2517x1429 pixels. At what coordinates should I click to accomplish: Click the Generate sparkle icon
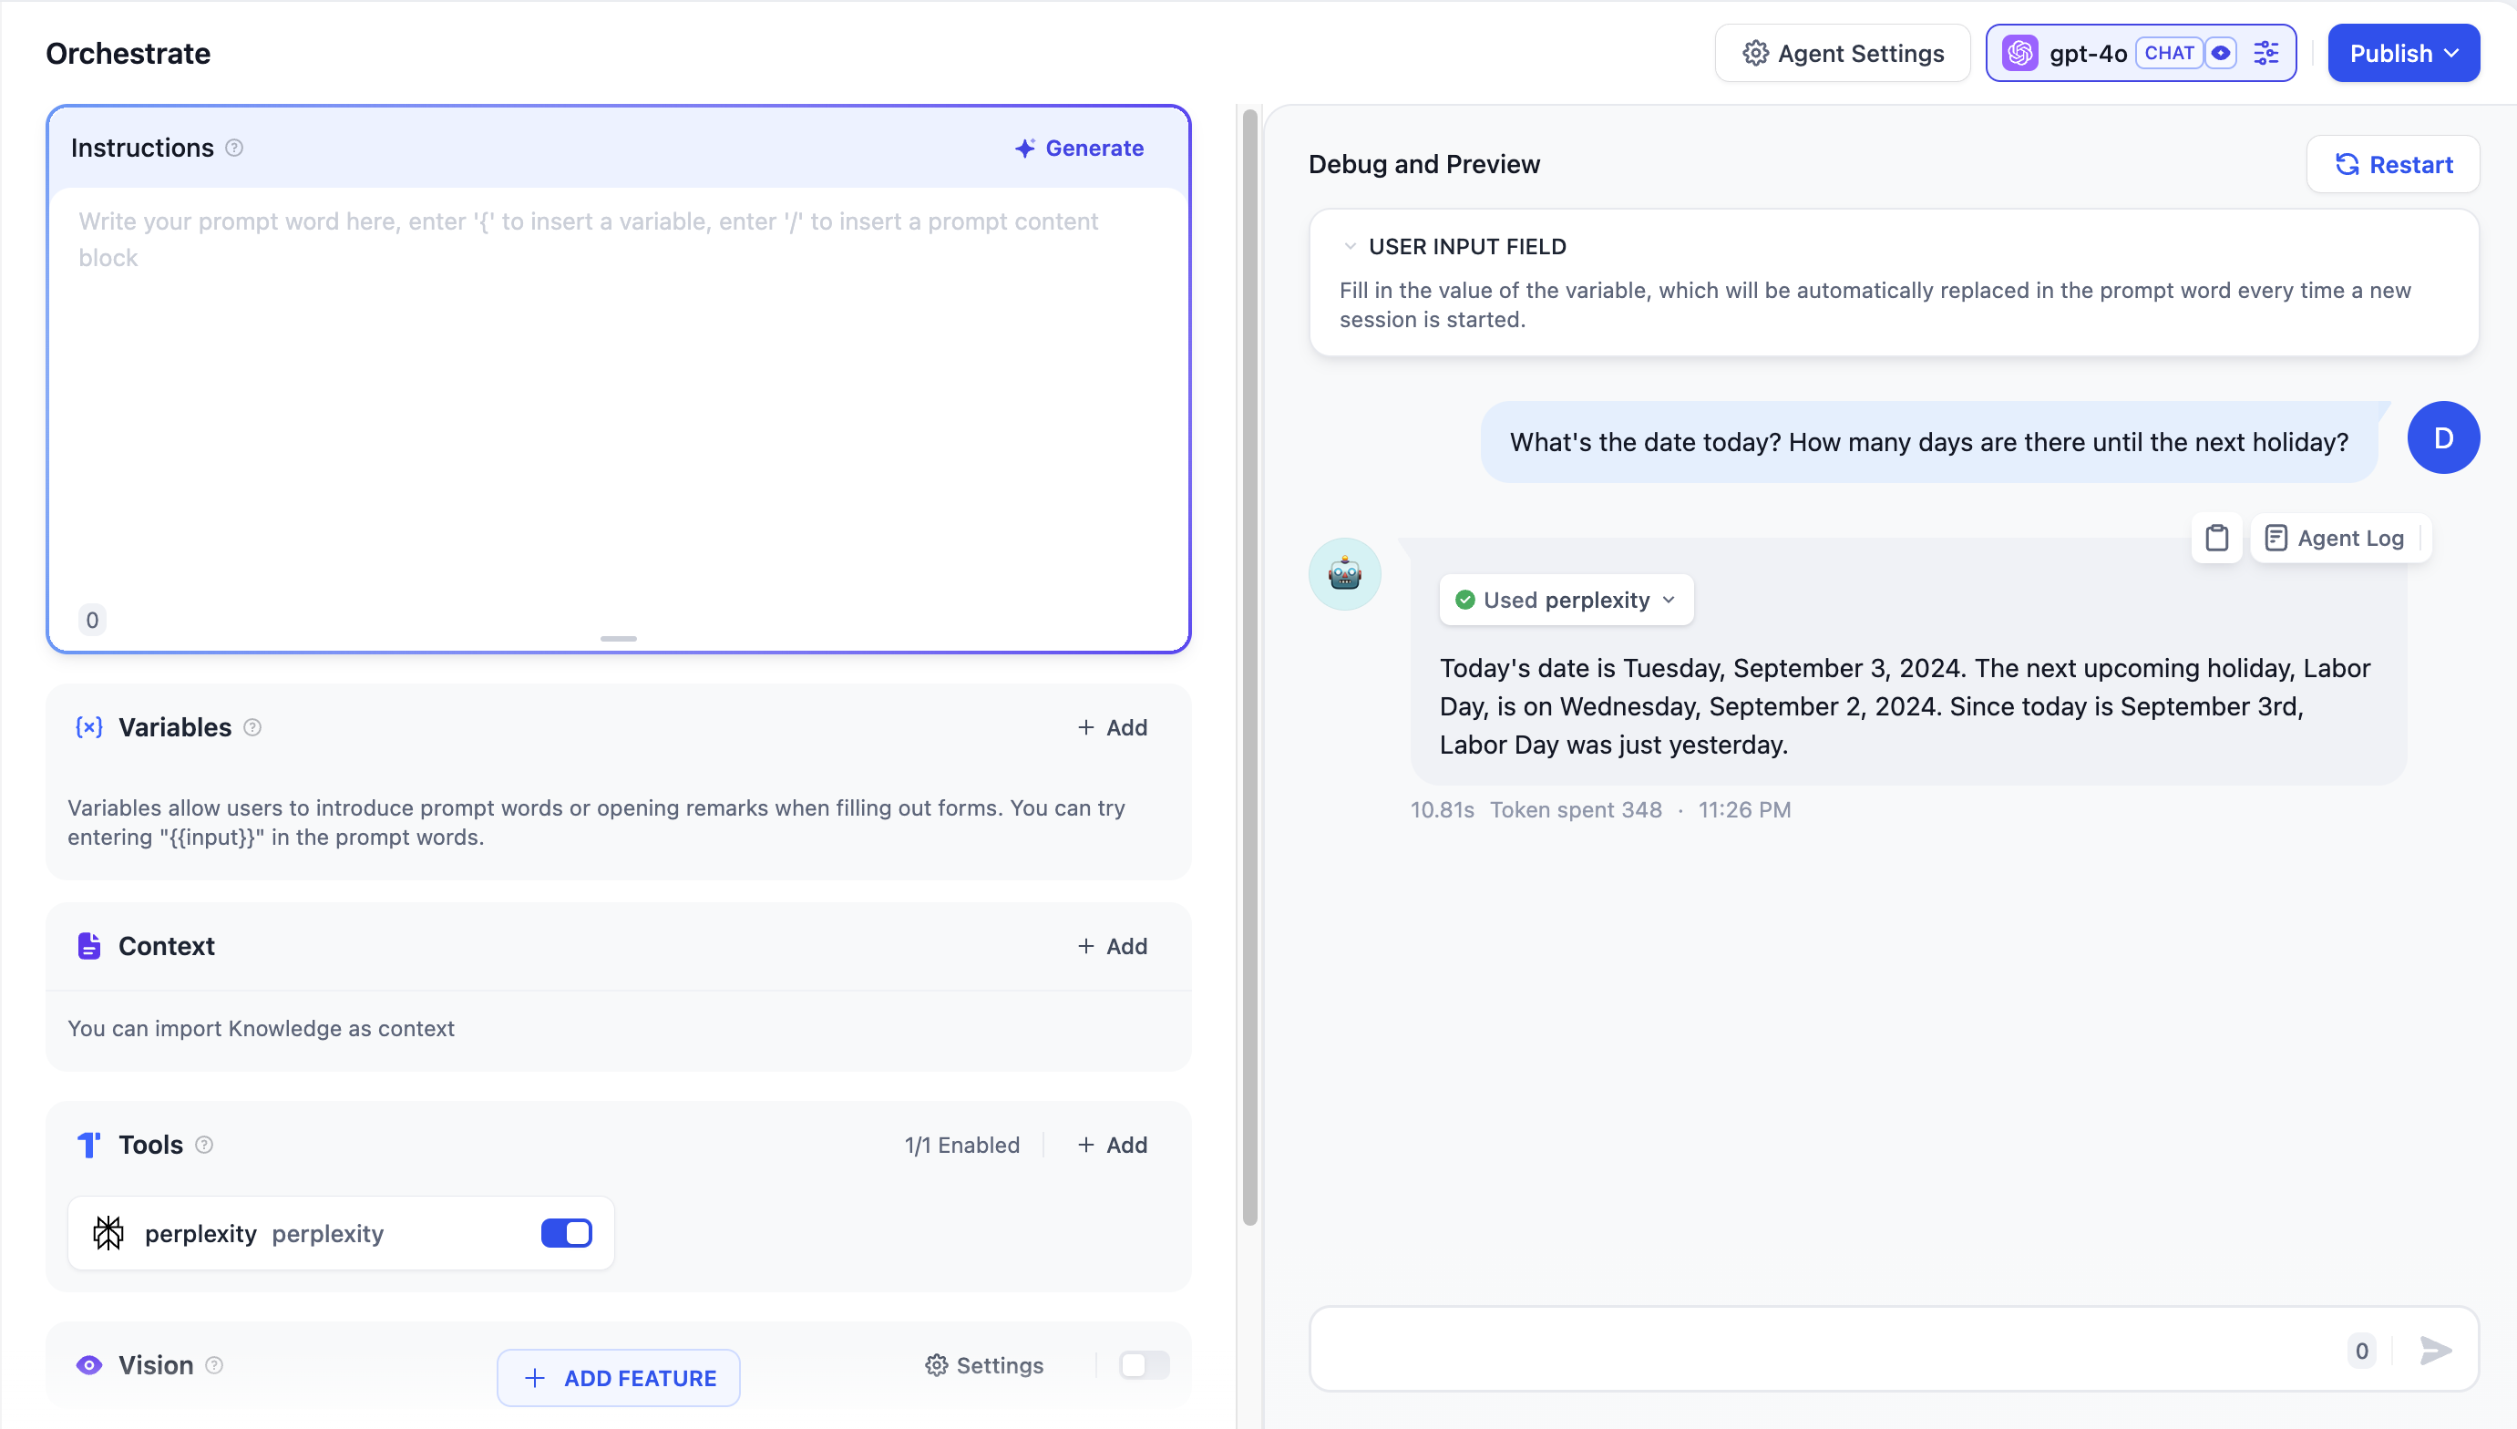click(x=1024, y=149)
